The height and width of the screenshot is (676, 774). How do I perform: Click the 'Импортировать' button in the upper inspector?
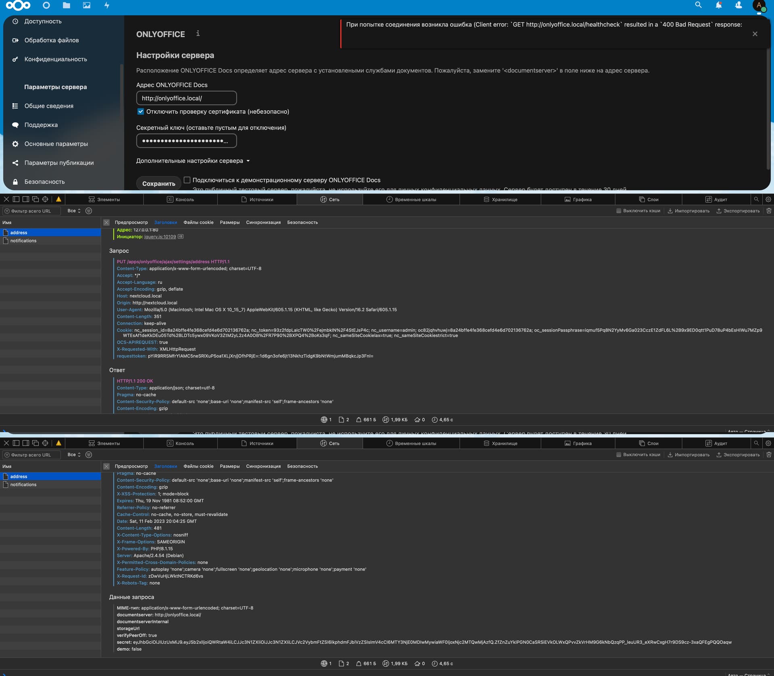click(x=689, y=211)
